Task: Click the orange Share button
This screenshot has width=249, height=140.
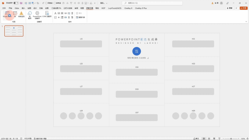Action: click(243, 8)
